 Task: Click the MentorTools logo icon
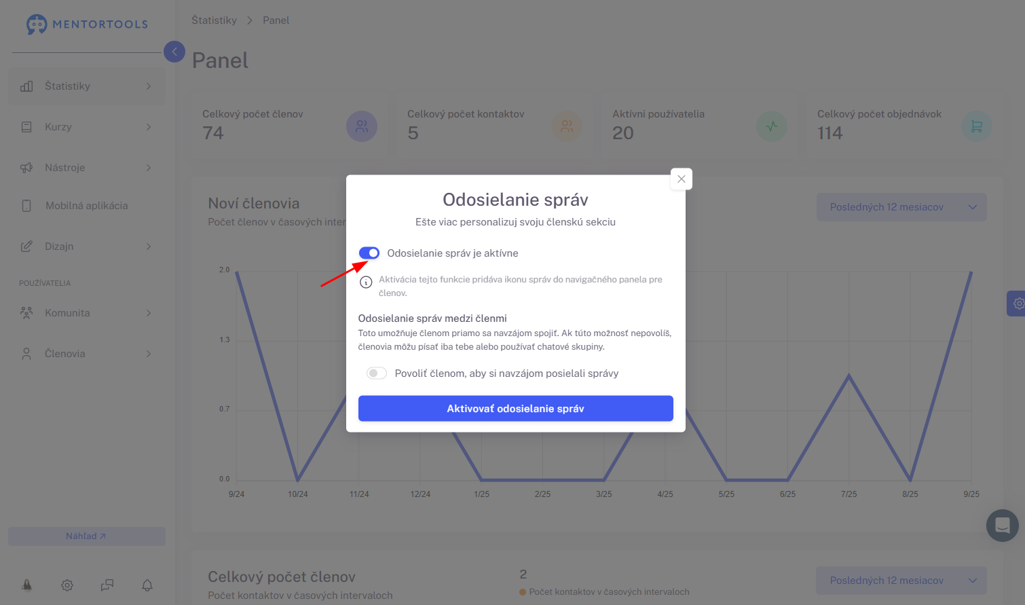pos(37,24)
